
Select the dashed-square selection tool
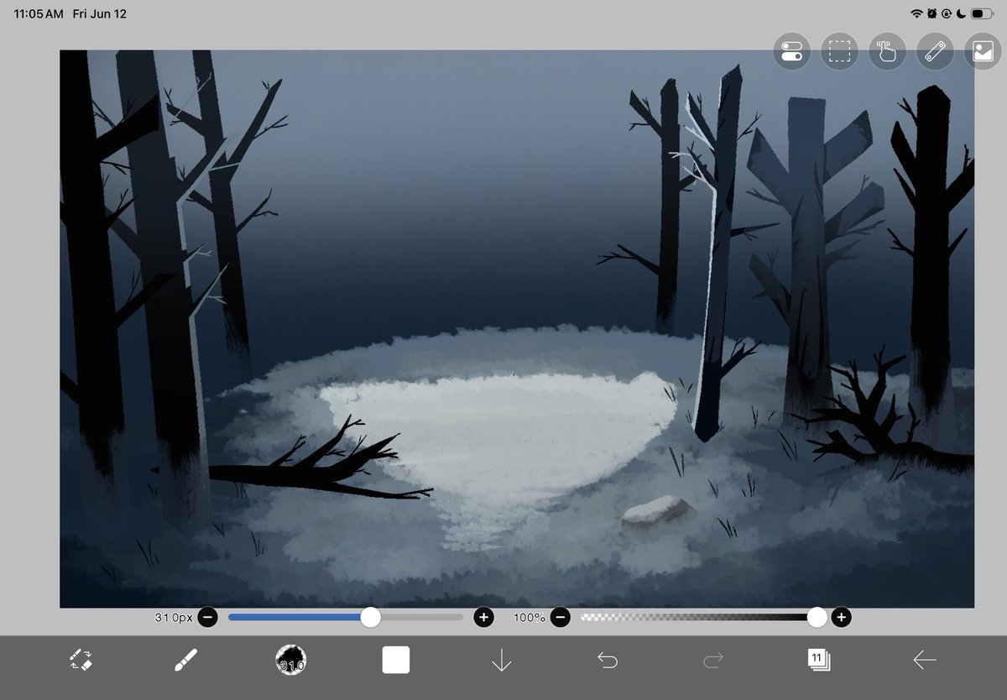click(x=839, y=51)
